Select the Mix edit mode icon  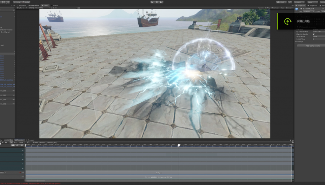[13, 145]
